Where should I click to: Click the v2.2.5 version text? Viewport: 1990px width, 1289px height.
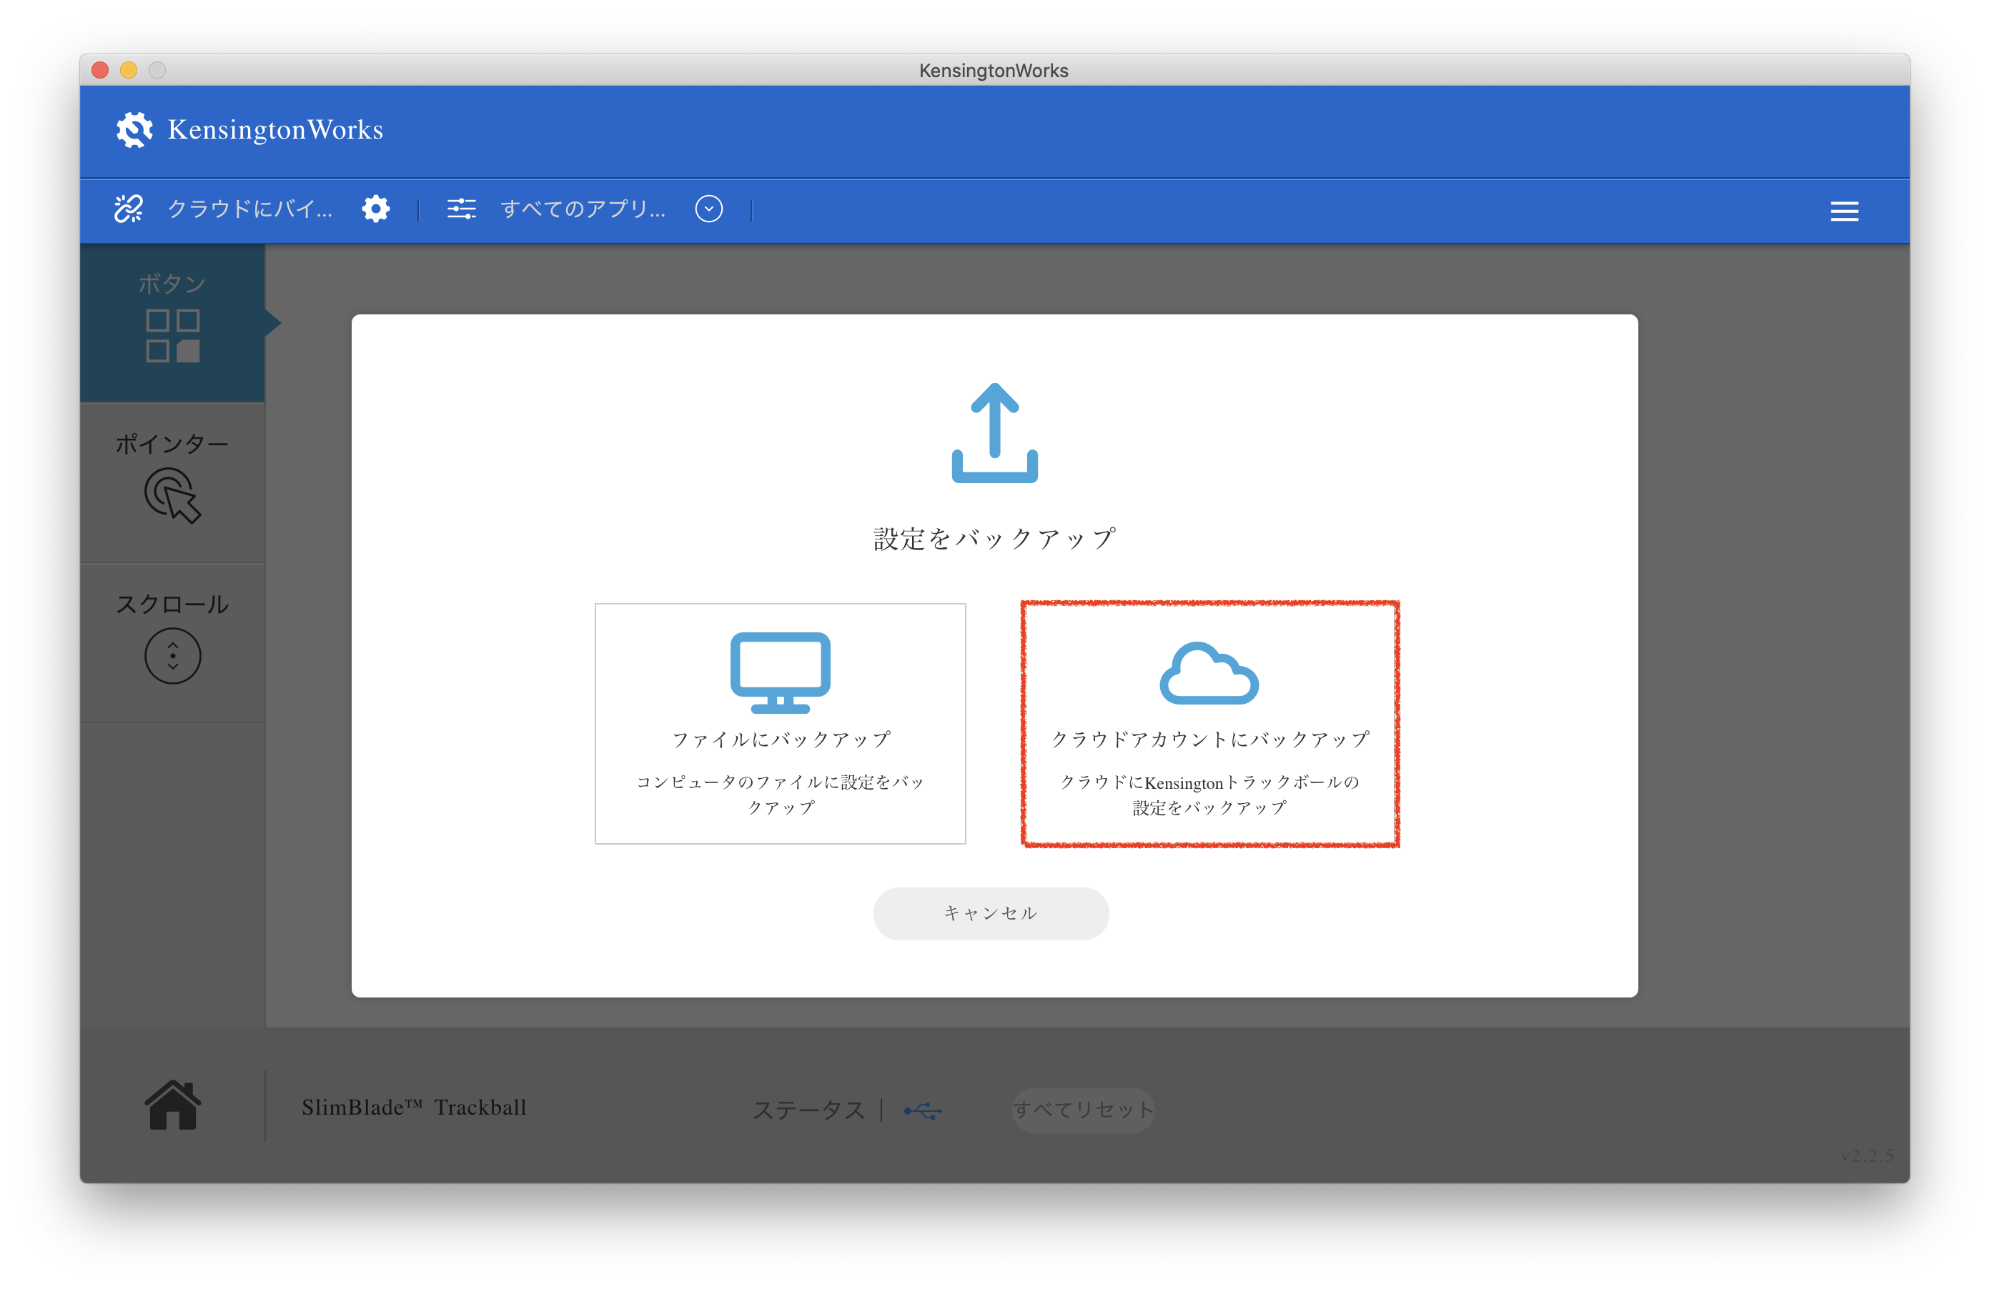click(1866, 1155)
